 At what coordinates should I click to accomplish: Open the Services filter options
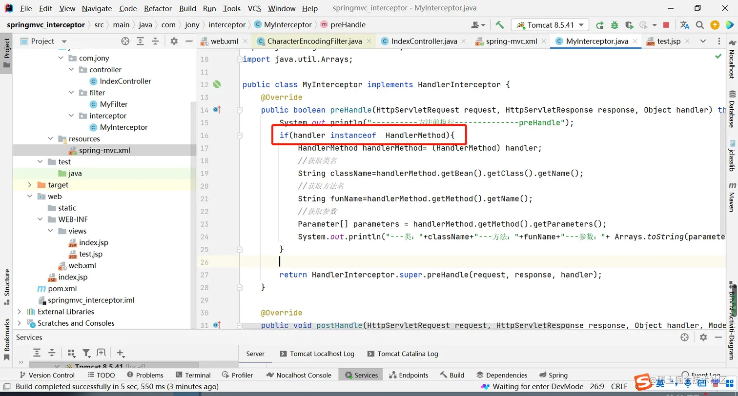(x=86, y=353)
